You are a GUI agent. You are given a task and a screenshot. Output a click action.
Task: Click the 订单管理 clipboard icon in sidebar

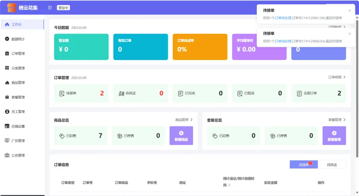coord(7,53)
